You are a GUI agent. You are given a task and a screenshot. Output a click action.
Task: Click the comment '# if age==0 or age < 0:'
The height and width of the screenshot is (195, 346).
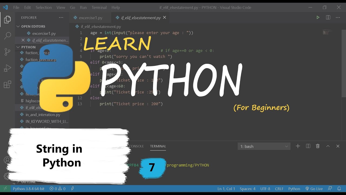coord(187,51)
